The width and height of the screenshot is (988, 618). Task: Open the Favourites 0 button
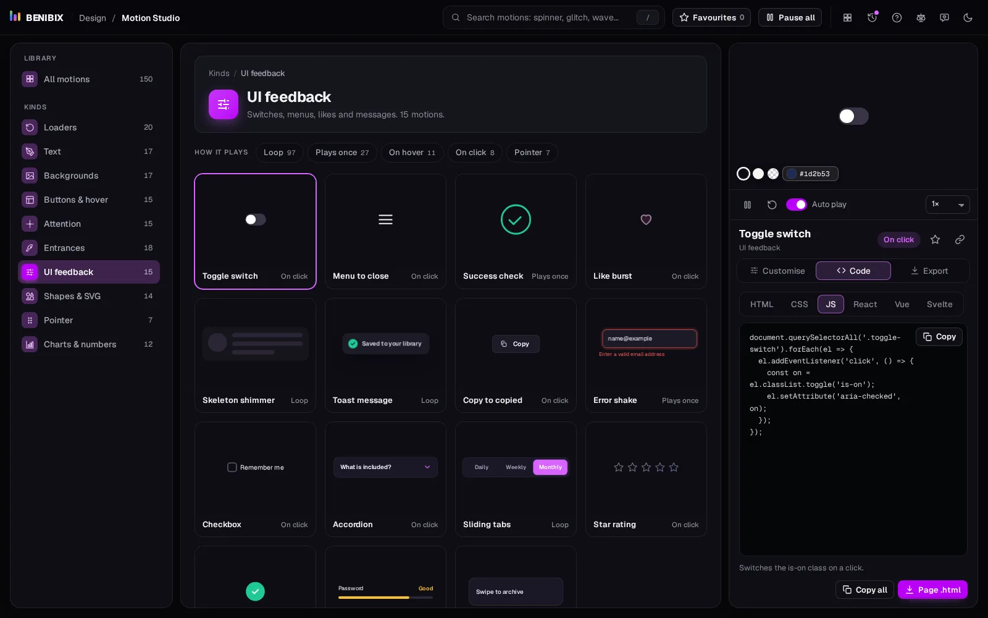711,17
